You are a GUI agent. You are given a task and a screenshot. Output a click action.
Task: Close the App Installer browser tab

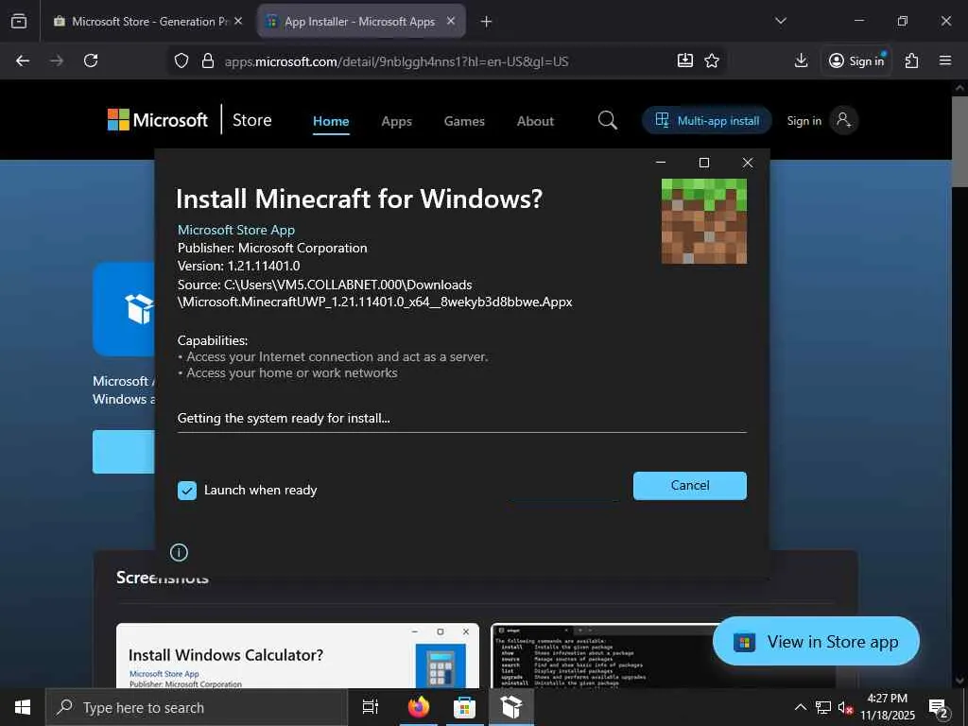[x=451, y=21]
